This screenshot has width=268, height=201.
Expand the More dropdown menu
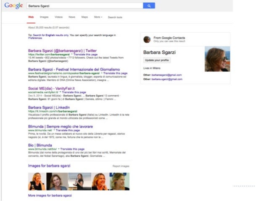pyautogui.click(x=98, y=17)
